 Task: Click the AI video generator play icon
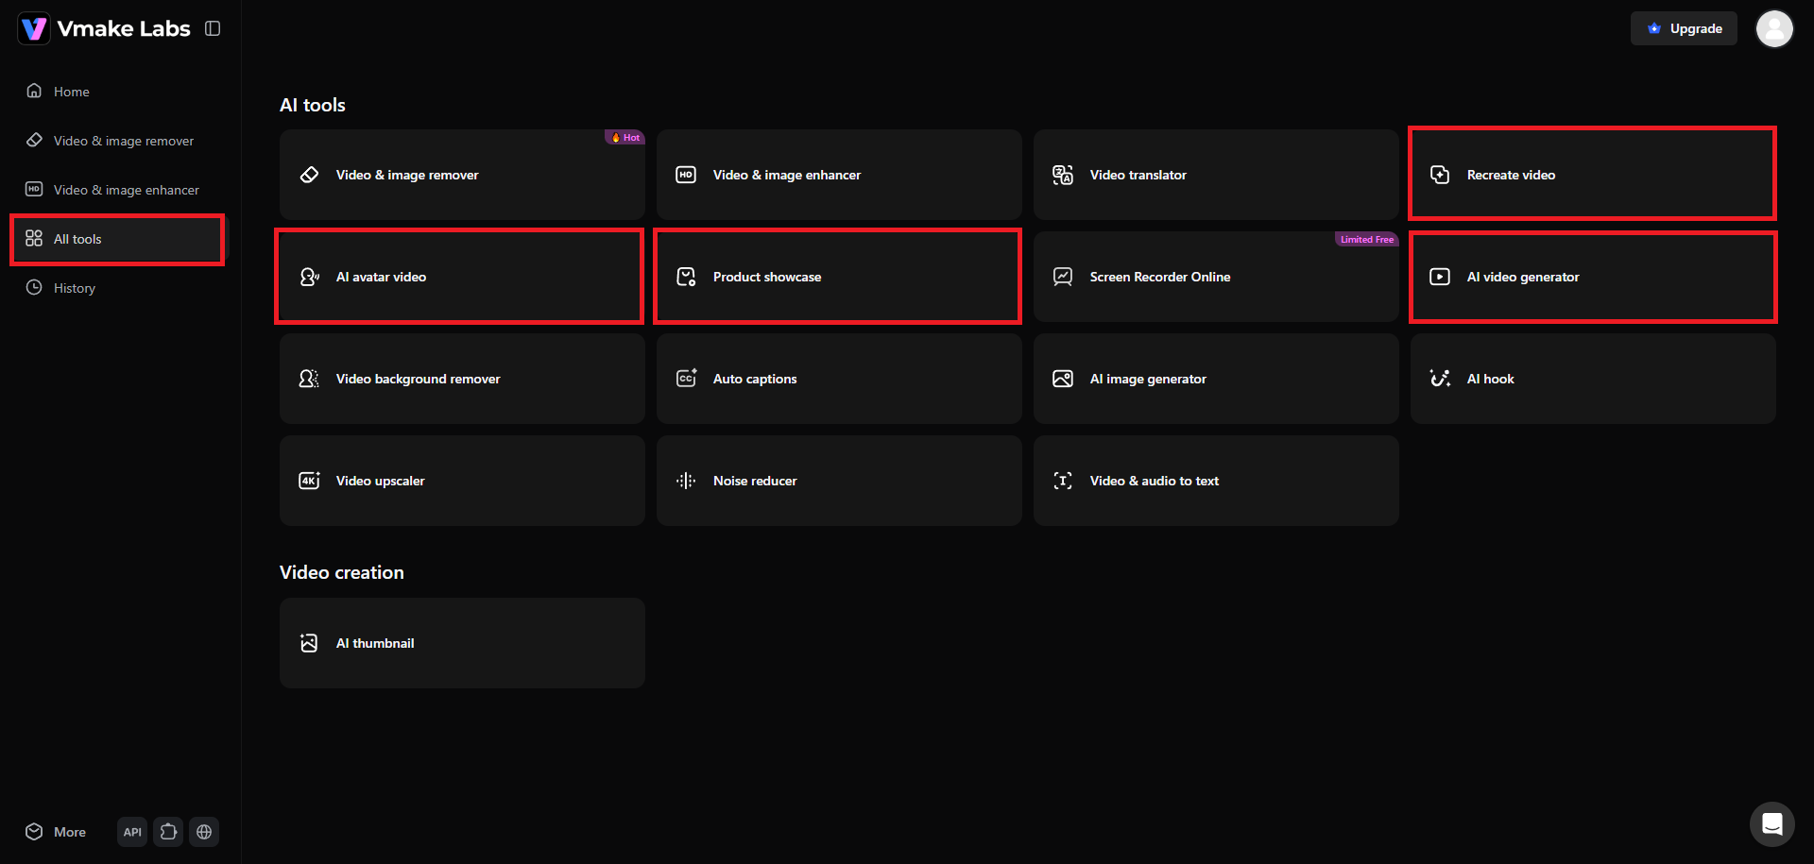1440,277
